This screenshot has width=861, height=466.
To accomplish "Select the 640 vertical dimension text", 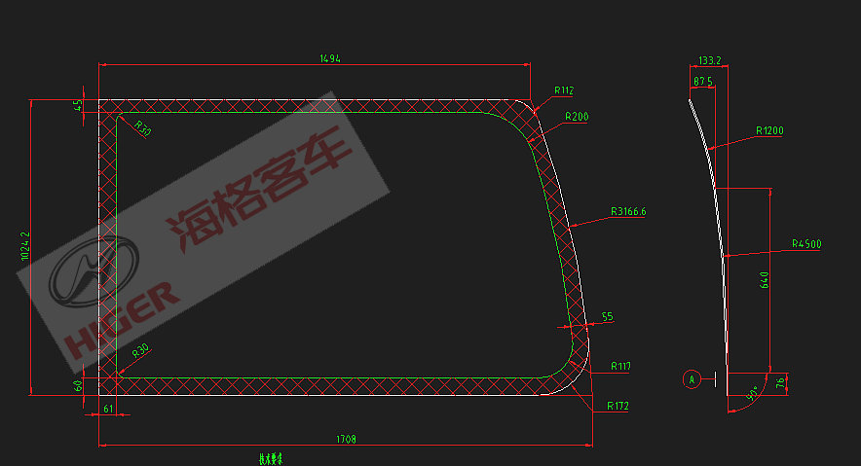I will pos(765,280).
